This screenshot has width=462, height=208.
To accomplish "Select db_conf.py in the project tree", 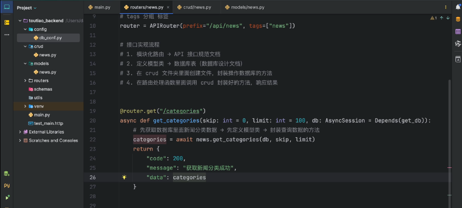I will pos(48,38).
